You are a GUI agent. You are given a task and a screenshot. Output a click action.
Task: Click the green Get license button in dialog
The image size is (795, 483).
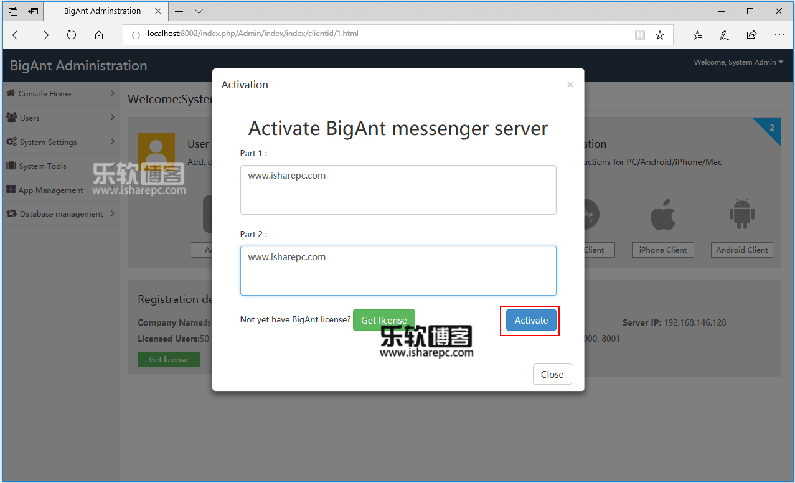coord(384,320)
